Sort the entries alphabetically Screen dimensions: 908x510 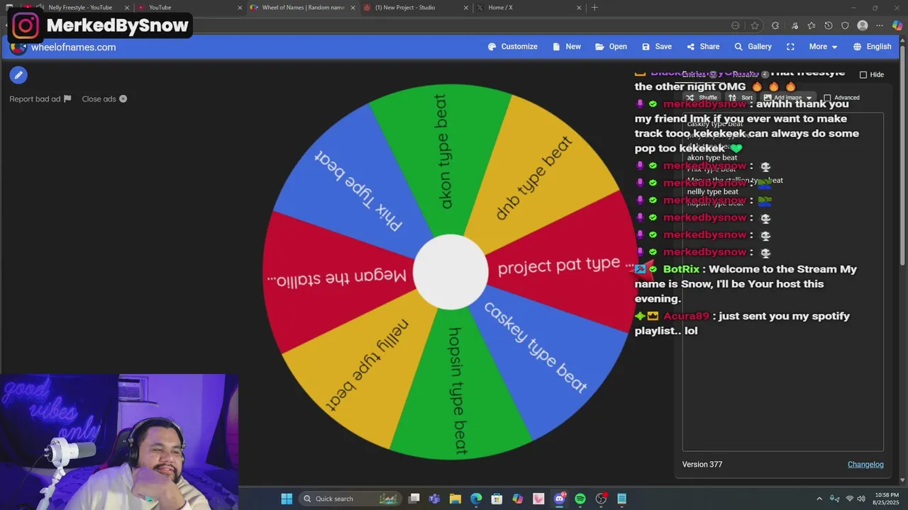(741, 98)
